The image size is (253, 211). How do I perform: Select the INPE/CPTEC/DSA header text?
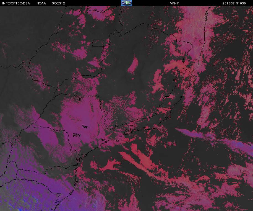click(x=16, y=3)
